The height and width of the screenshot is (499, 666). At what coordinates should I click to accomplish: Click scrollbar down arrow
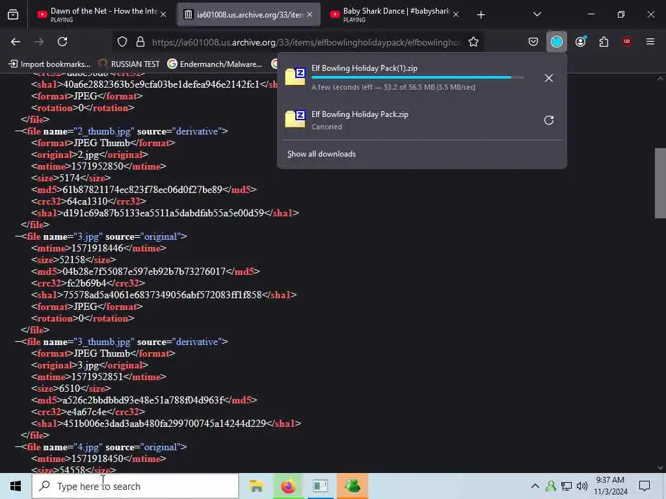coord(660,468)
